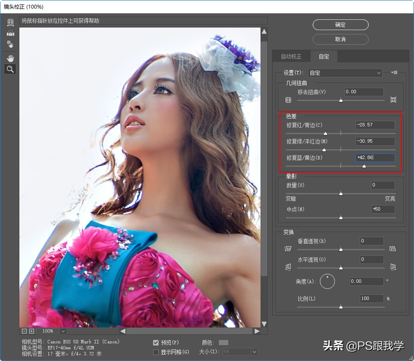Enable the 显示网格(G) checkbox
The height and width of the screenshot is (361, 414).
pyautogui.click(x=156, y=352)
